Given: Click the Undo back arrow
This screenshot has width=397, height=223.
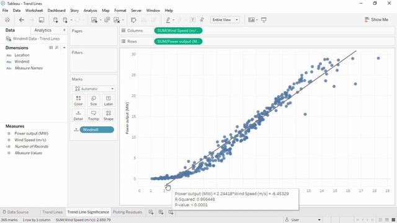Looking at the screenshot, I should [x=22, y=20].
